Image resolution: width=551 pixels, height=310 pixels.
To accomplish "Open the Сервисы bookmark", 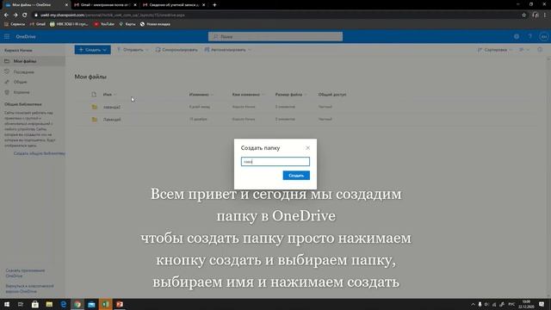I will [x=15, y=24].
